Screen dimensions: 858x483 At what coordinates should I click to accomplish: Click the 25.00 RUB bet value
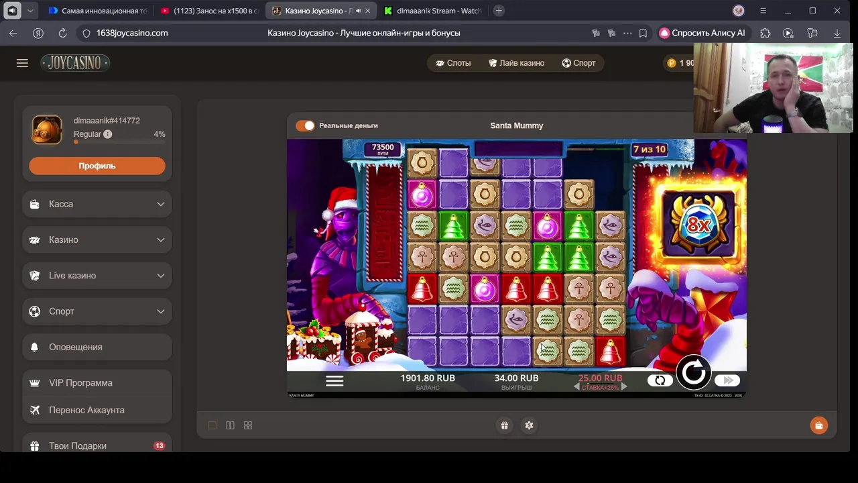tap(600, 378)
